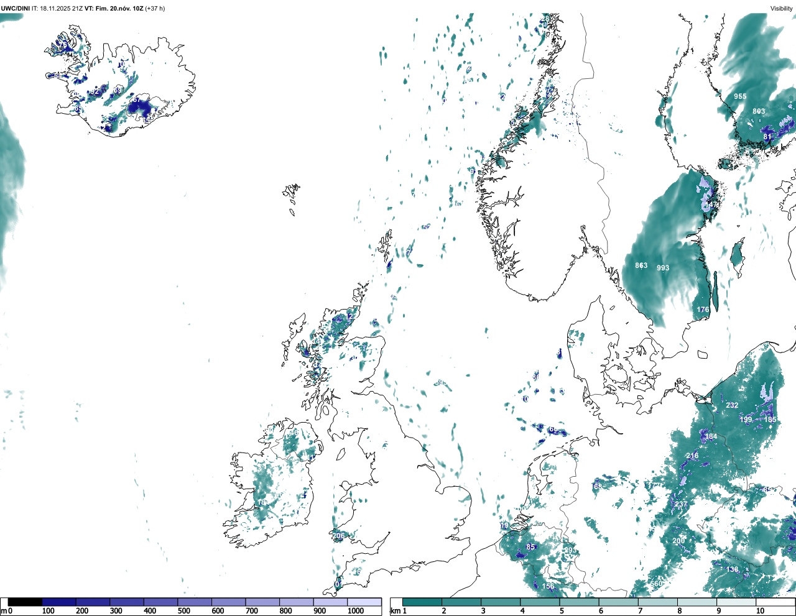
Task: Click the 560 value on the map
Action: [656, 584]
